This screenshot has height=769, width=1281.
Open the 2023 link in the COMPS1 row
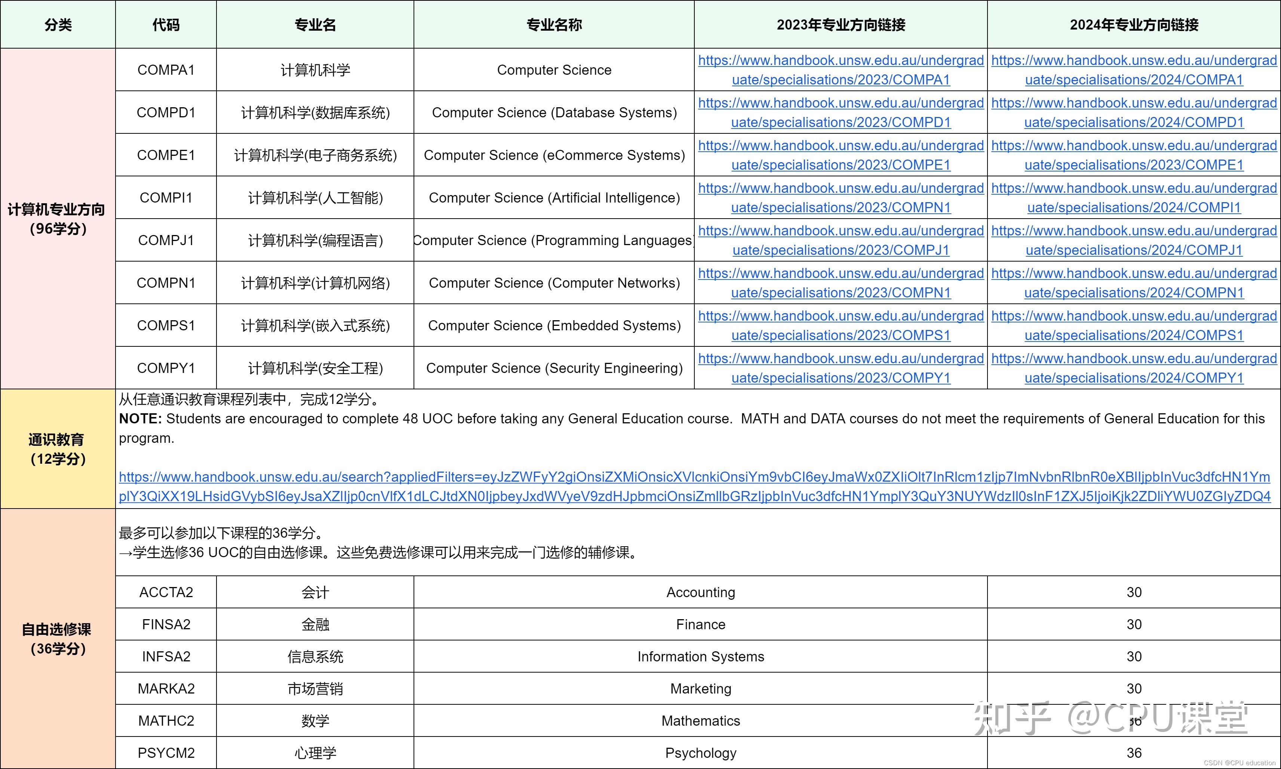(x=840, y=325)
